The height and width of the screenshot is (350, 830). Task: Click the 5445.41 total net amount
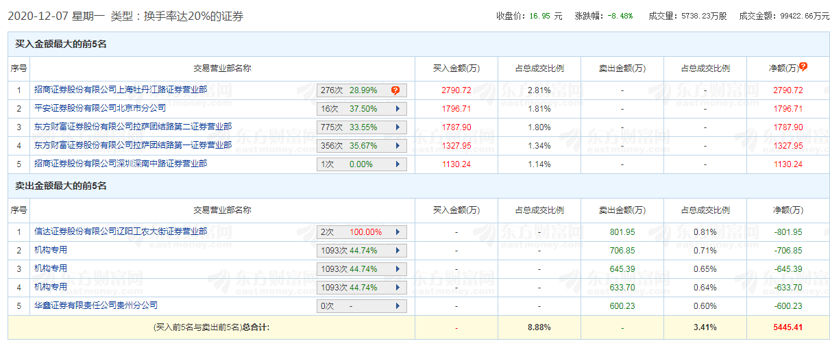tap(788, 327)
